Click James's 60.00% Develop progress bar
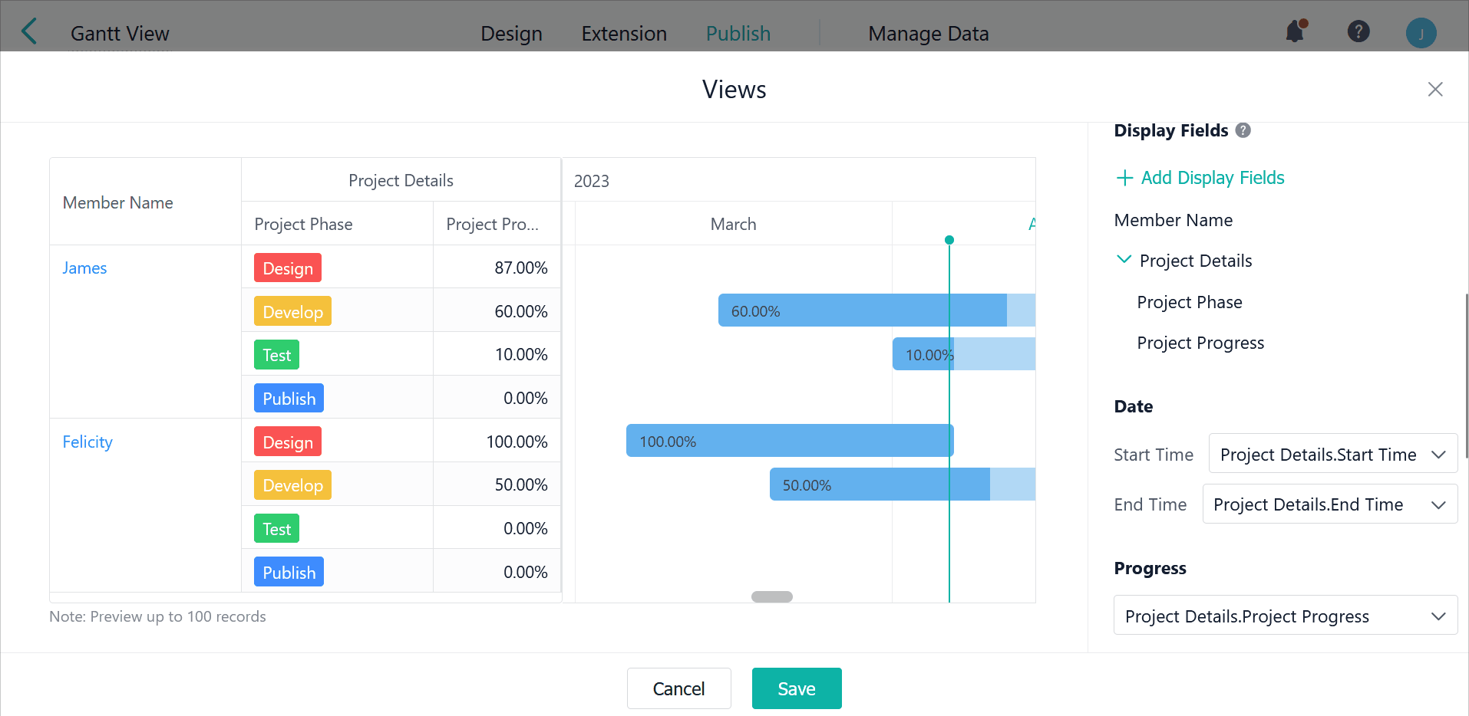 [861, 310]
